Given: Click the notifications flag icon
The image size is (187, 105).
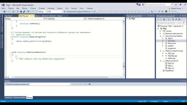Looking at the screenshot, I should pyautogui.click(x=138, y=5).
